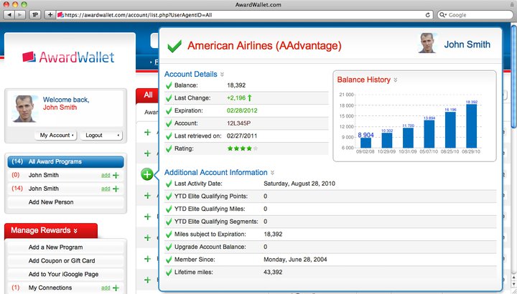Screen dimensions: 517x294
Task: Click the checkmark beside Member Since
Action: pyautogui.click(x=169, y=260)
